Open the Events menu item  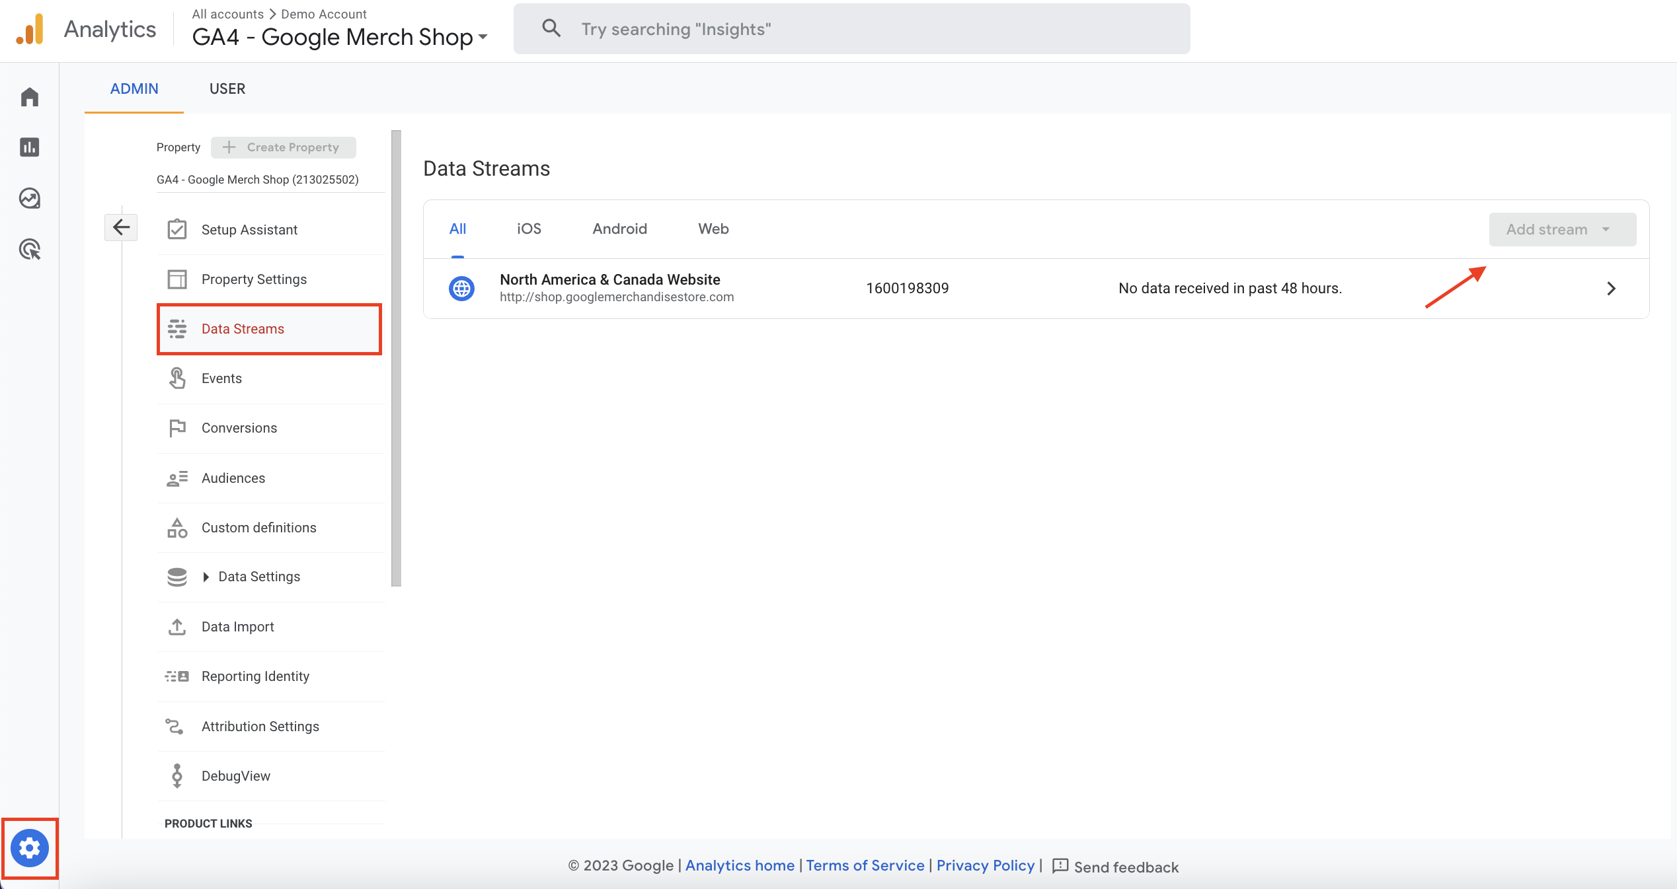(x=271, y=378)
